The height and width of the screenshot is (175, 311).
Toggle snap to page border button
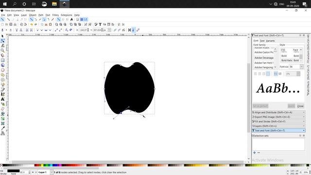77,19
